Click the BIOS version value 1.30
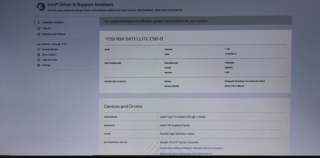This screenshot has height=158, width=320. (x=227, y=49)
